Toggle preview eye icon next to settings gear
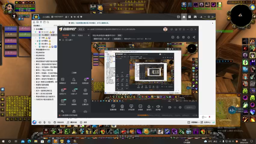256x144 pixels. tap(175, 107)
